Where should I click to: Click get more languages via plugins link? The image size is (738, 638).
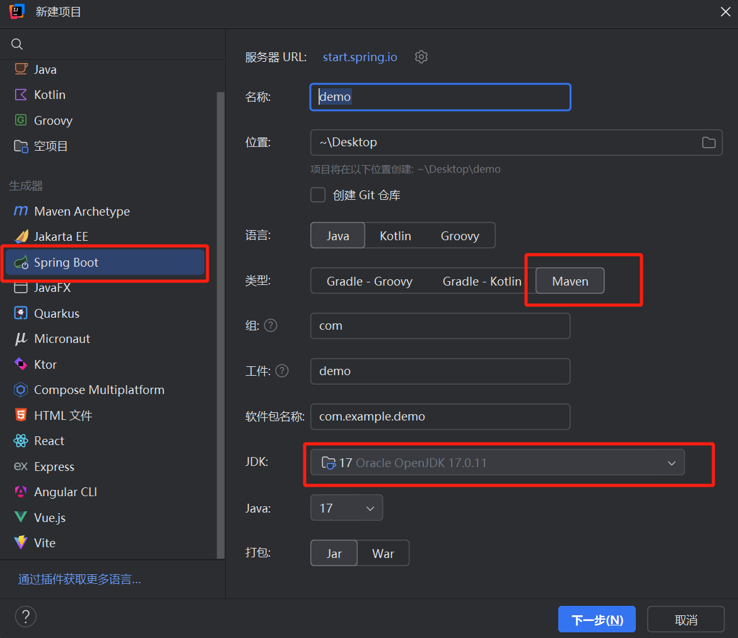click(x=79, y=579)
